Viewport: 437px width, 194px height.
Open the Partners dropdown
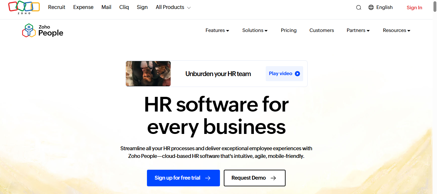[x=358, y=30]
